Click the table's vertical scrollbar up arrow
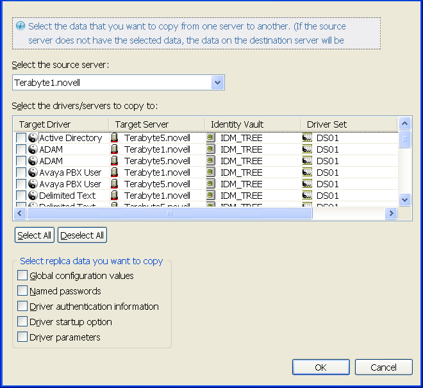This screenshot has height=388, width=423. pyautogui.click(x=404, y=124)
